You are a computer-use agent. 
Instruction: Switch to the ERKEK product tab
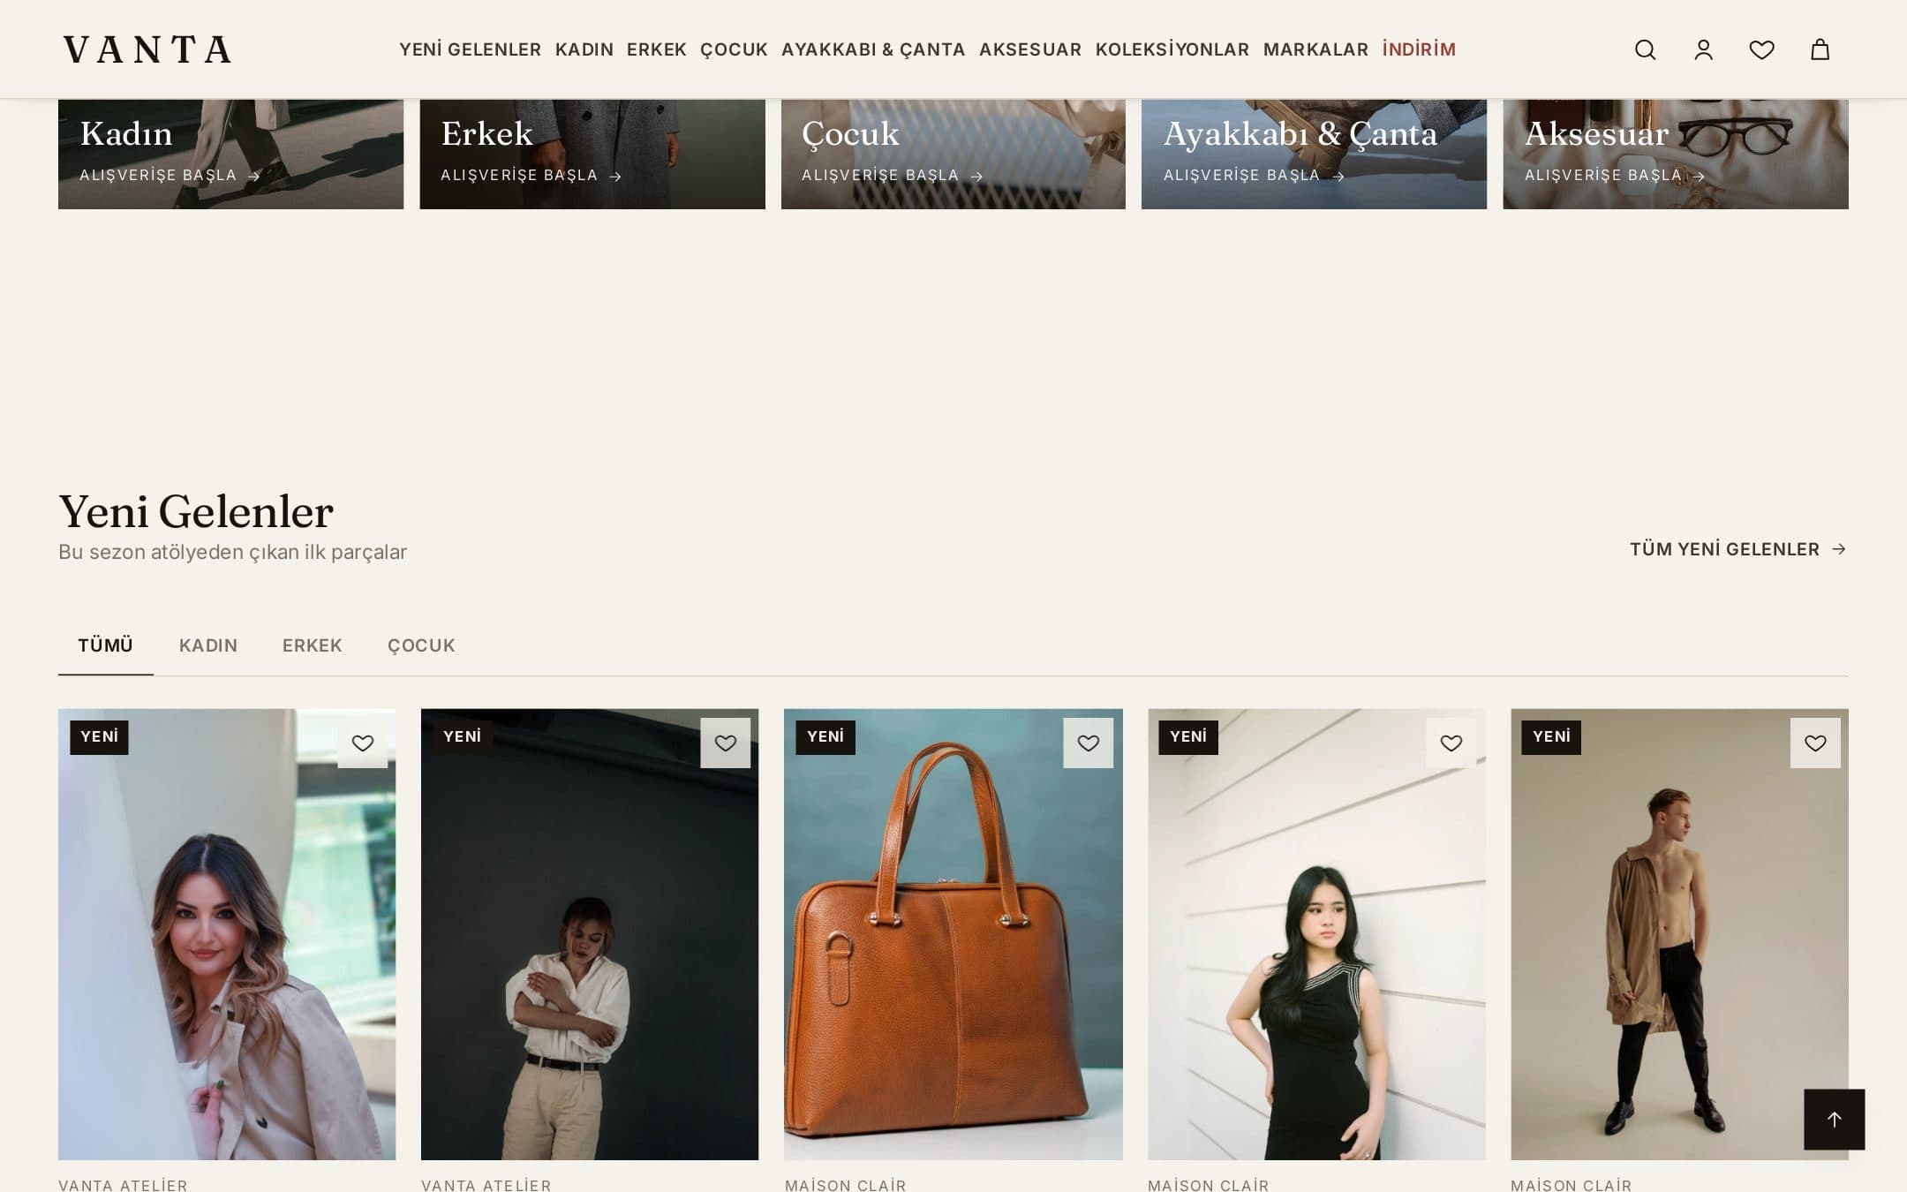tap(312, 645)
